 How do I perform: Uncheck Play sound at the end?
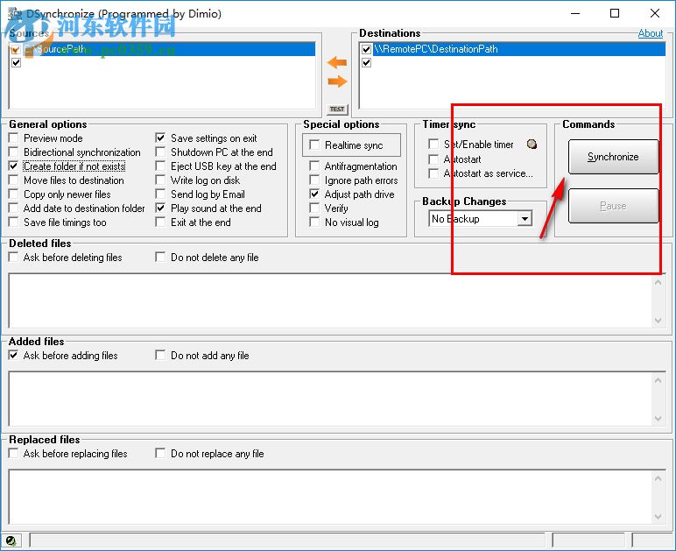tap(160, 208)
